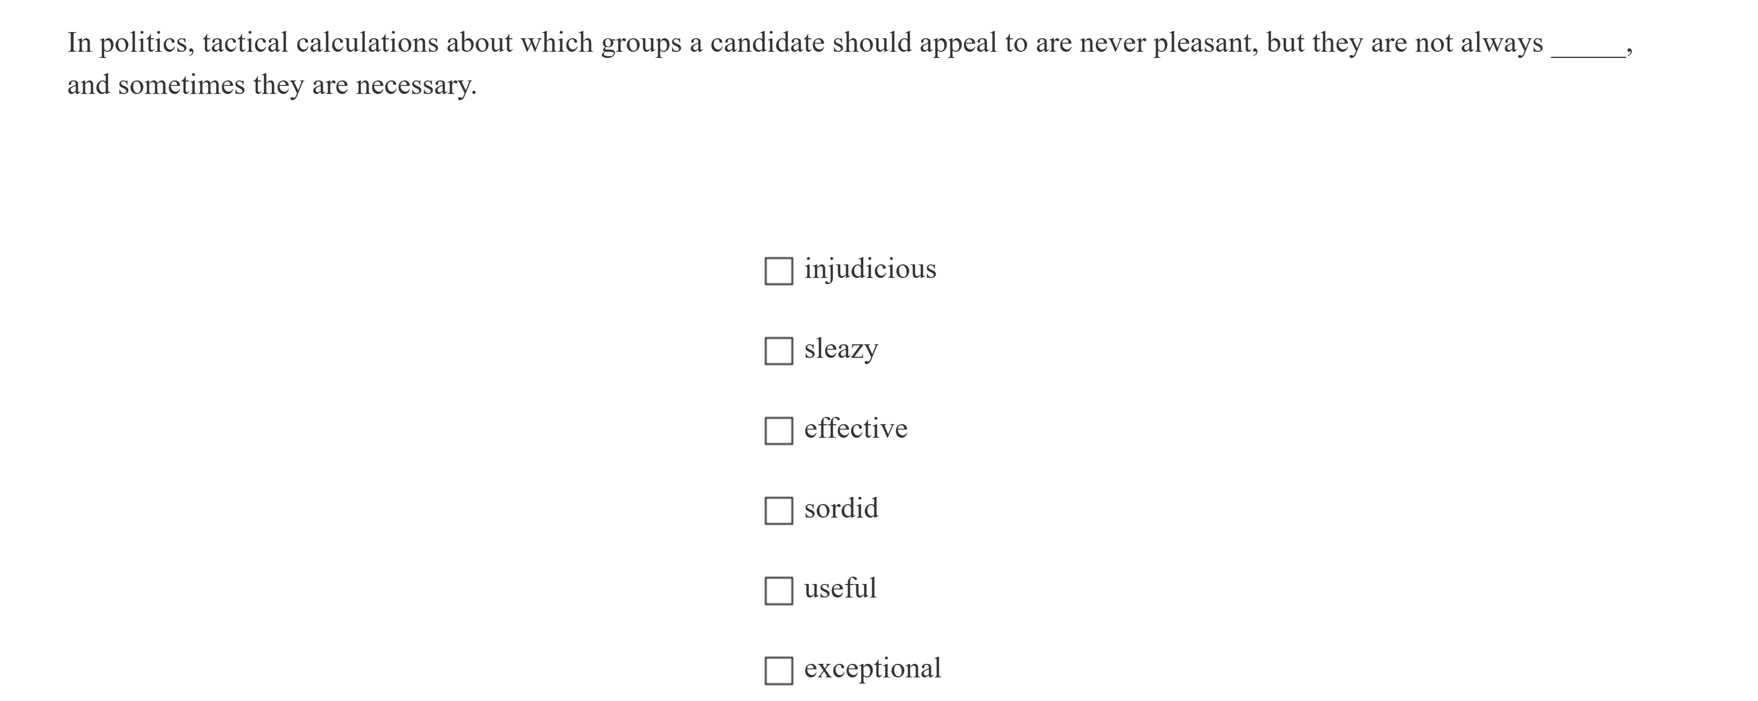
Task: Click the 'sordid' answer label text
Action: (841, 509)
